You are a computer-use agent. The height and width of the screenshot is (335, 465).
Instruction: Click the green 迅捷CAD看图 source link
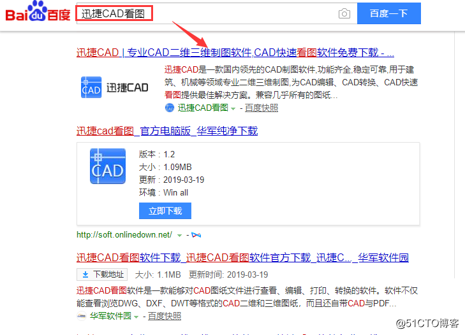click(203, 108)
